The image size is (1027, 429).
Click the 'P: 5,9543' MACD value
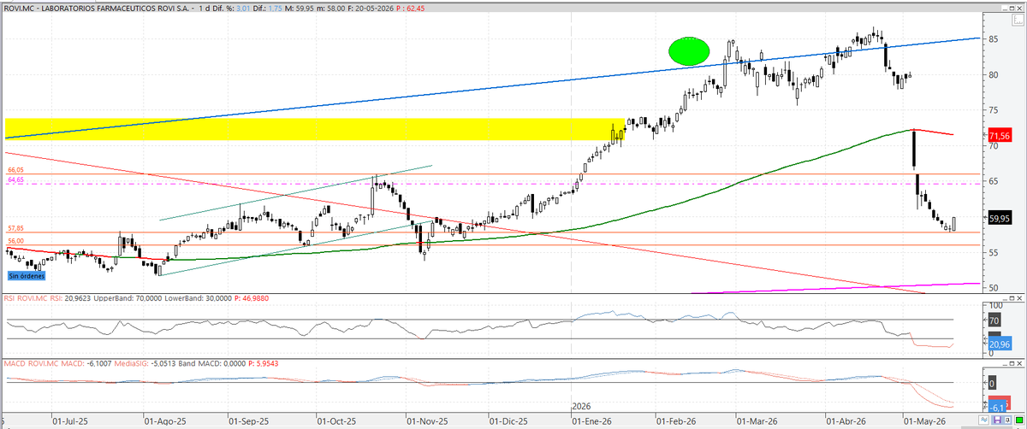coord(264,363)
